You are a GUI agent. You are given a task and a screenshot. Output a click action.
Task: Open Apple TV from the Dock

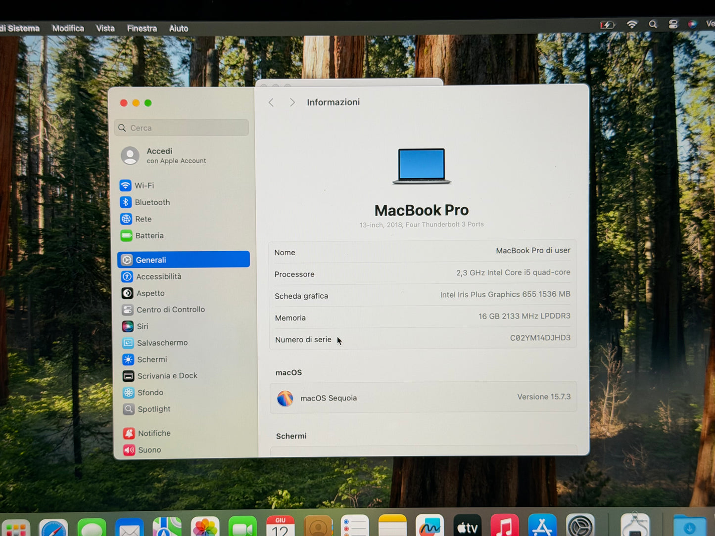point(467,525)
